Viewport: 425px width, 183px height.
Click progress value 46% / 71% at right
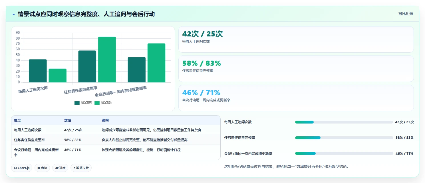pyautogui.click(x=404, y=153)
